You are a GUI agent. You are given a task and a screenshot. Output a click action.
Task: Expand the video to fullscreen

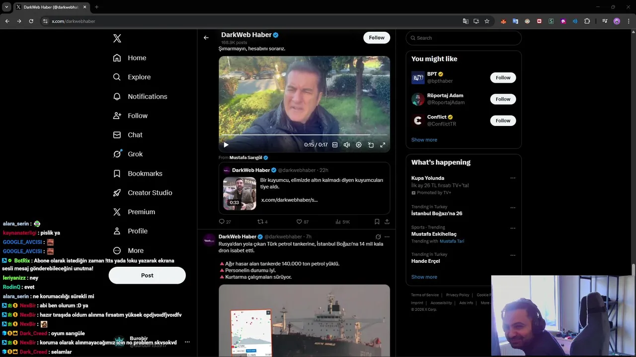tap(383, 145)
